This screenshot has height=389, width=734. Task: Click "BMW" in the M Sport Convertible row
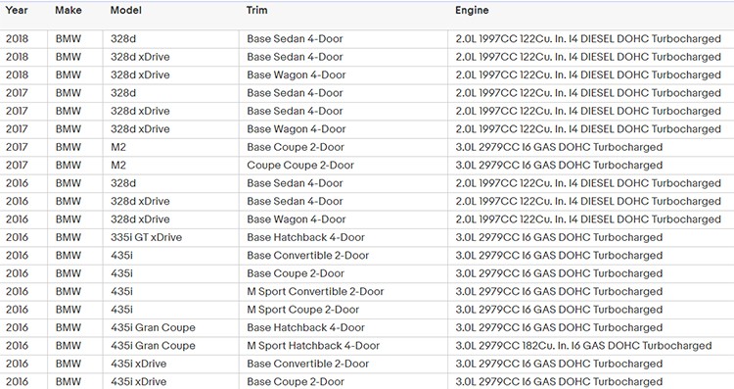[69, 292]
